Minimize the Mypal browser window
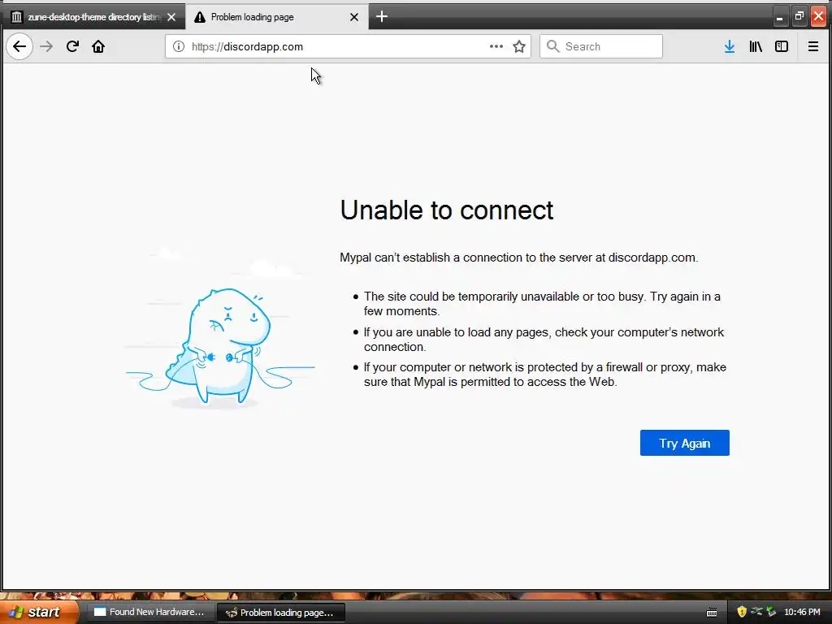This screenshot has width=832, height=624. pyautogui.click(x=779, y=17)
